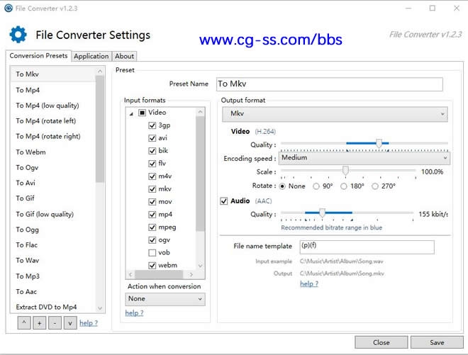468x355 pixels.
Task: Move preset up with ^ button
Action: (x=24, y=323)
